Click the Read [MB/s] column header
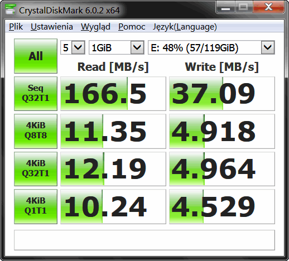The image size is (289, 261). tap(113, 67)
